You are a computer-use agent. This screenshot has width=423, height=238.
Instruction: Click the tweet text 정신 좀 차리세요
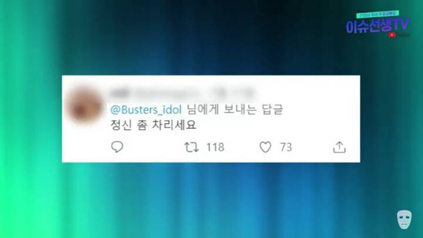tap(153, 125)
